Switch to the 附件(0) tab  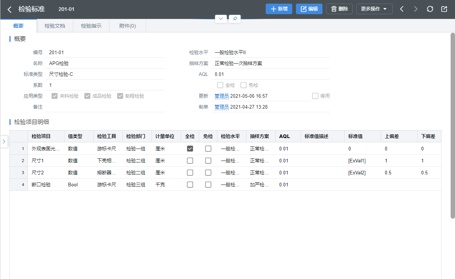128,26
